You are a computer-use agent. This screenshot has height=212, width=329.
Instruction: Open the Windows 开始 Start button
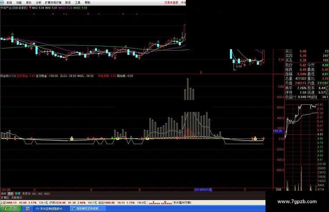(x=11, y=209)
